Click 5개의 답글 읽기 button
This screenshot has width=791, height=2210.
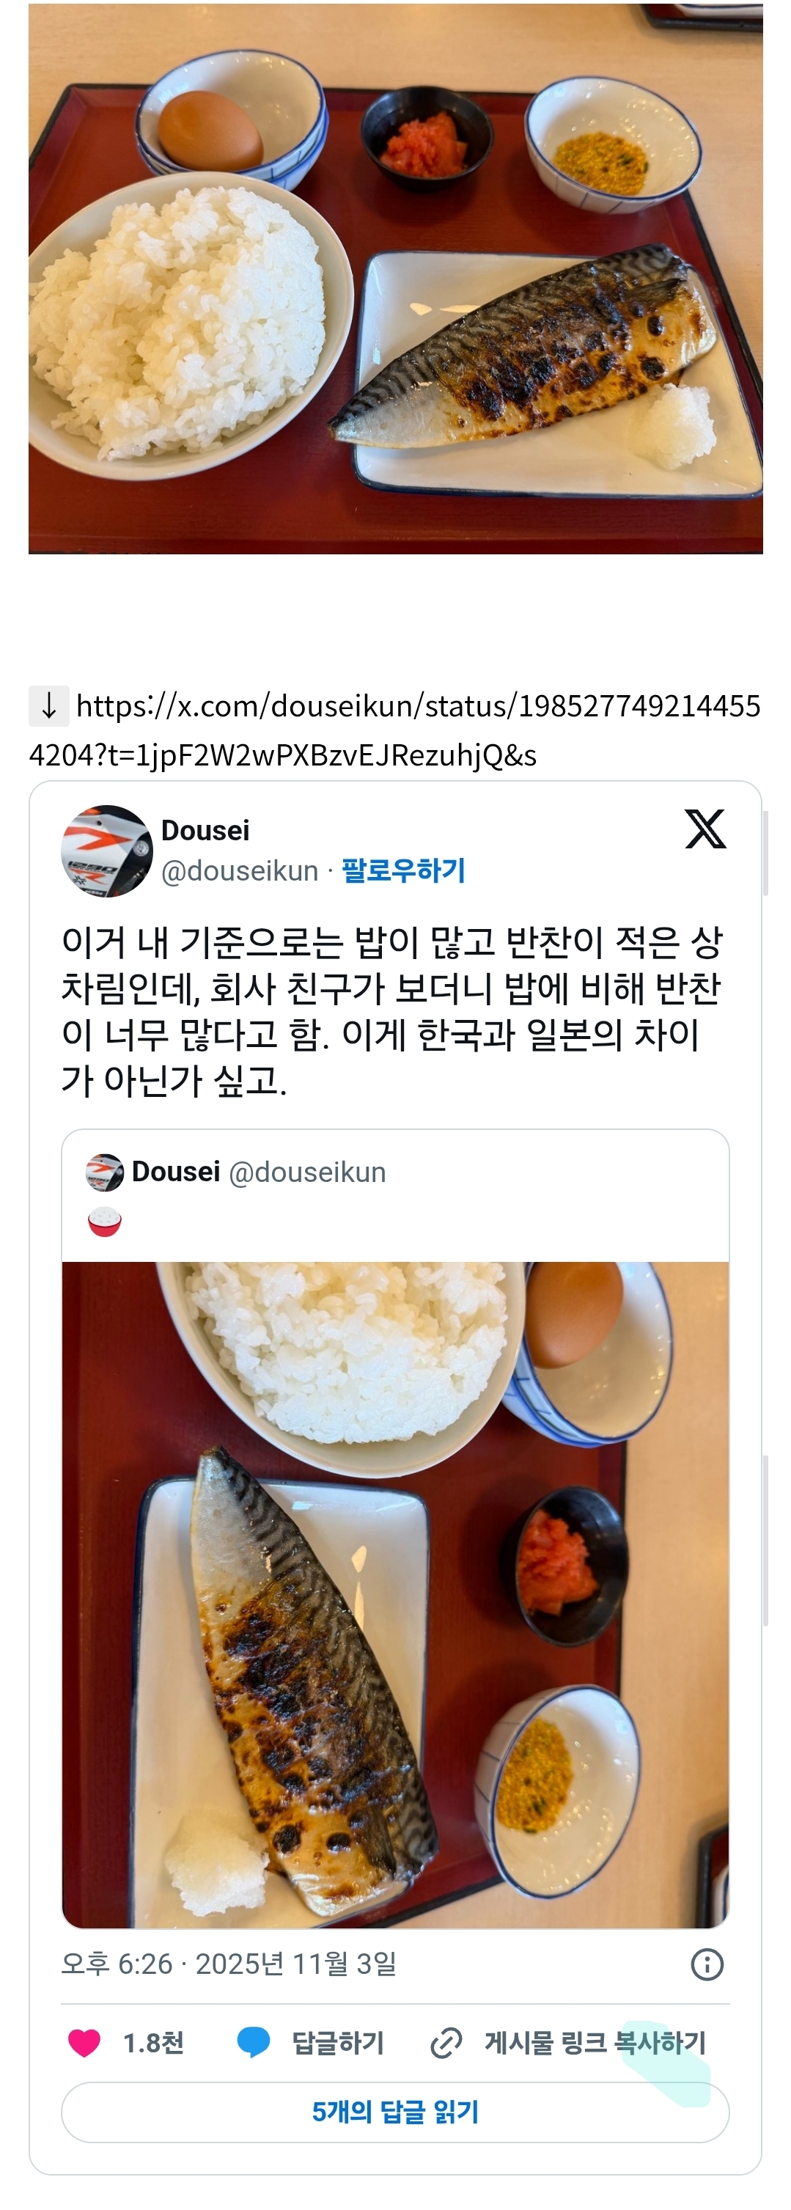(394, 2112)
